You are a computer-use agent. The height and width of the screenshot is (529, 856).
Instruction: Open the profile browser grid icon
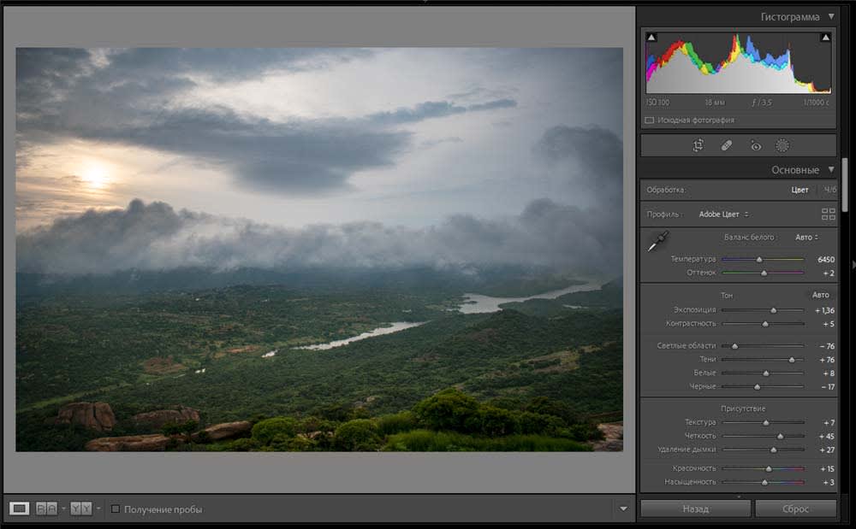tap(828, 215)
